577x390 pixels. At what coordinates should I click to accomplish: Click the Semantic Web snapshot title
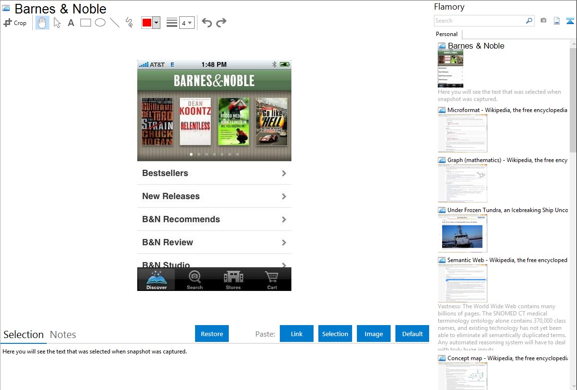pyautogui.click(x=507, y=260)
